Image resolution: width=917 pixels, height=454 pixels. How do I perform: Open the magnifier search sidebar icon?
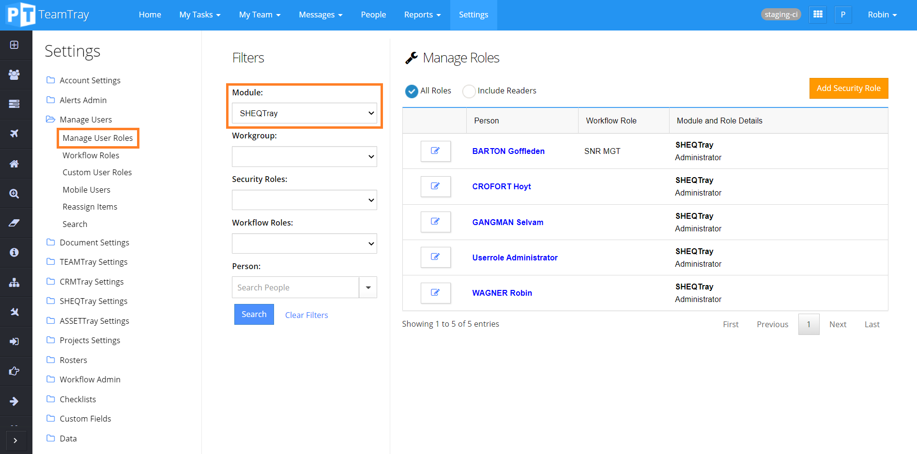tap(15, 194)
